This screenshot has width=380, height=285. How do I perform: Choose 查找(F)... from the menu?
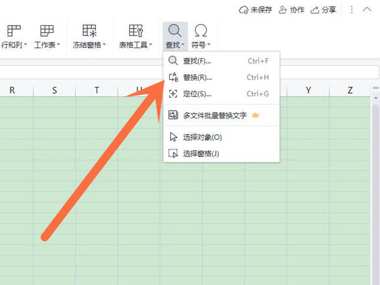222,61
